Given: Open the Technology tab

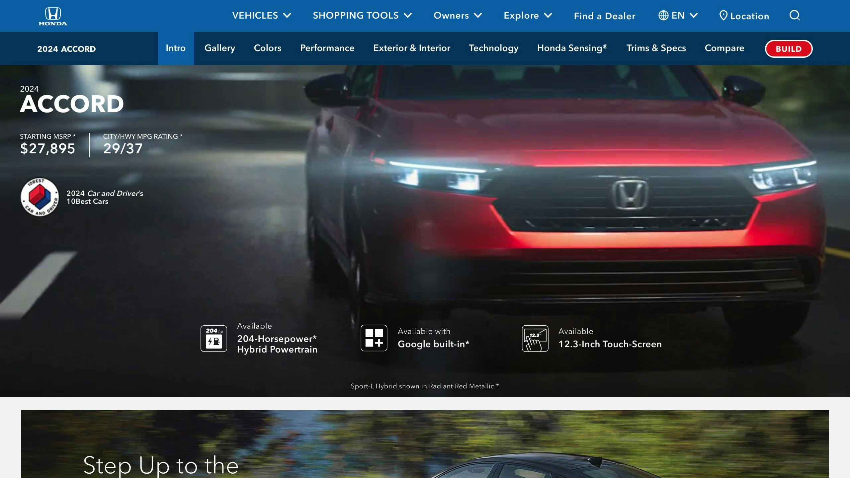Looking at the screenshot, I should (x=493, y=48).
